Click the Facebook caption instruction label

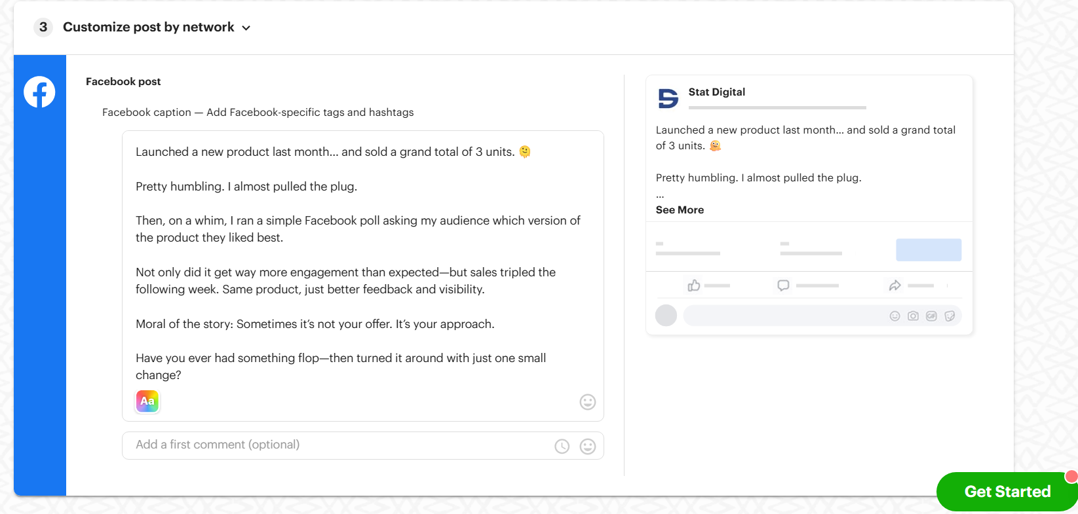258,113
